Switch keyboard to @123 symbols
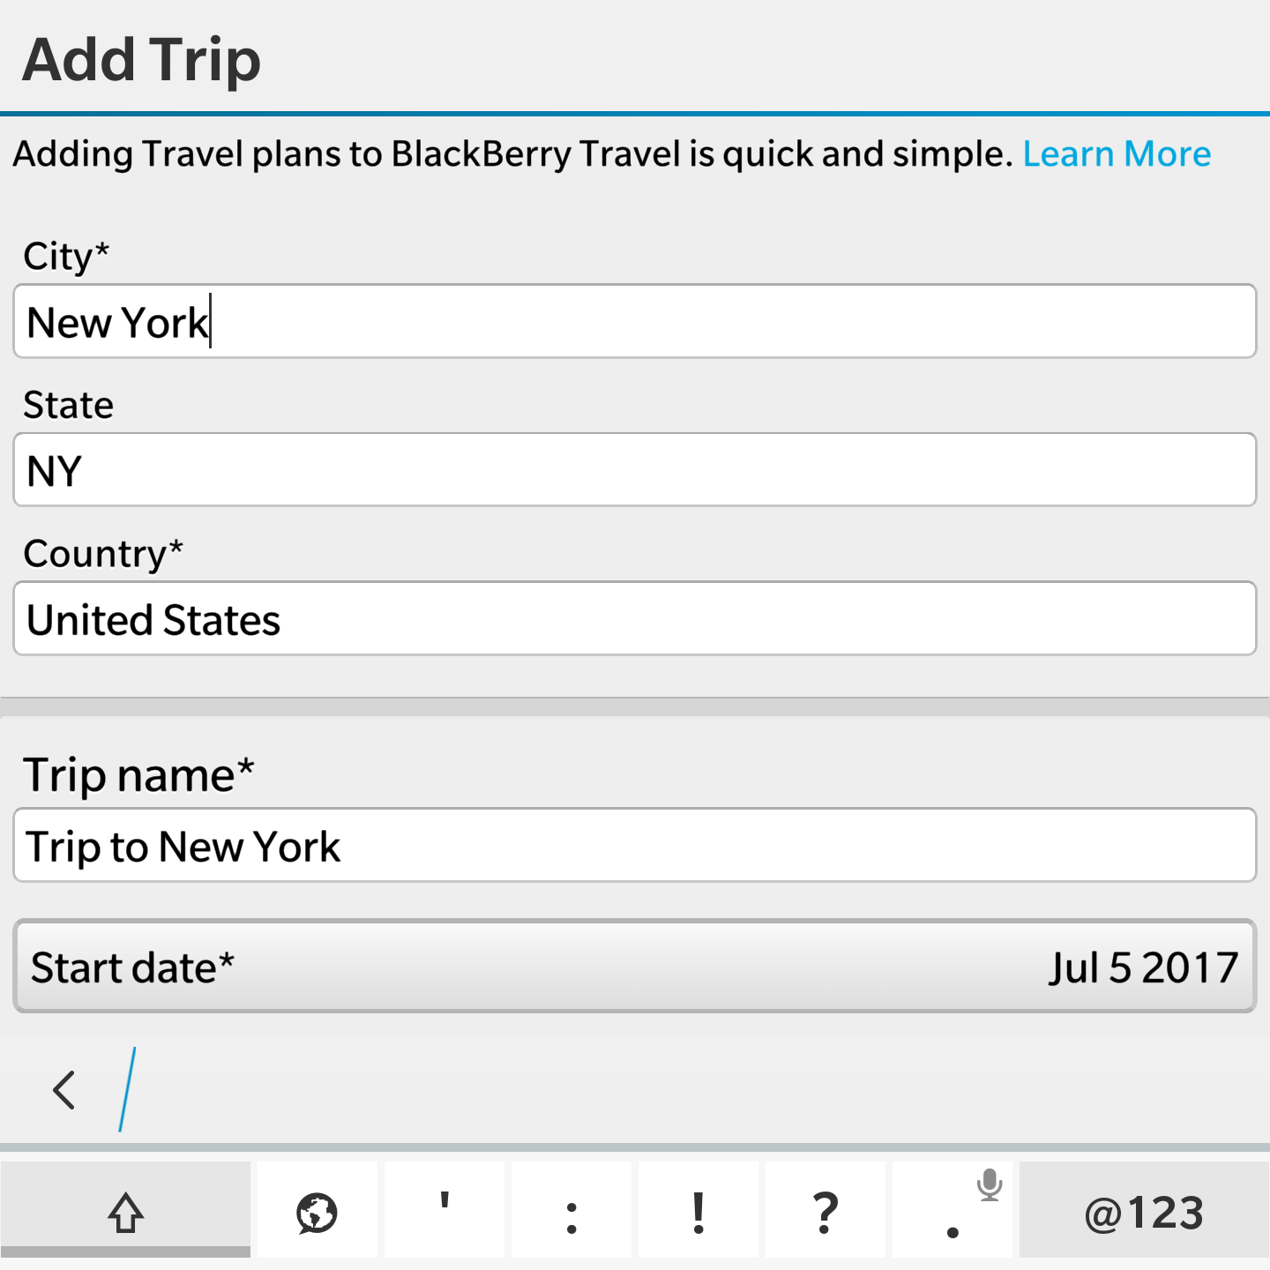This screenshot has height=1270, width=1270. [1144, 1212]
